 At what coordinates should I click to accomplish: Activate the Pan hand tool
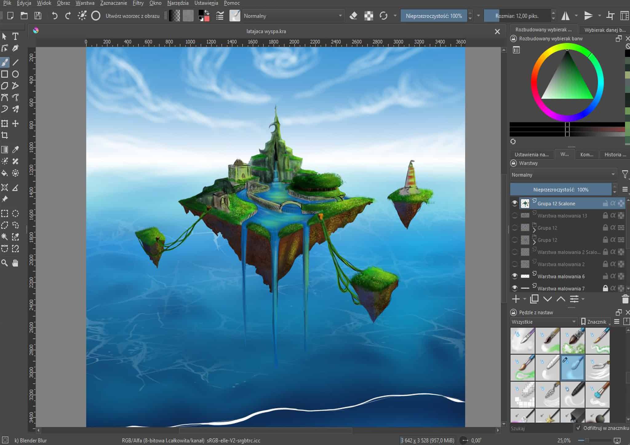[x=15, y=263]
